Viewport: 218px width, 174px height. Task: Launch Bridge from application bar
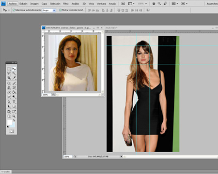123,3
